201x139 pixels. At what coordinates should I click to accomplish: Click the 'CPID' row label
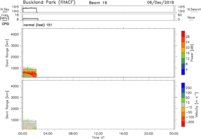(x=6, y=24)
